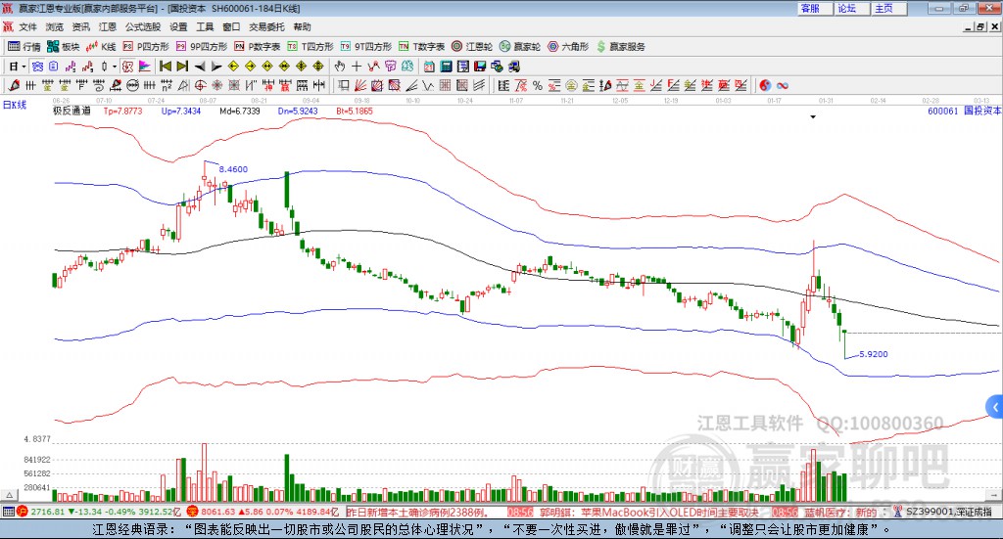Open the 设置 menu
1003x539 pixels.
coord(178,26)
